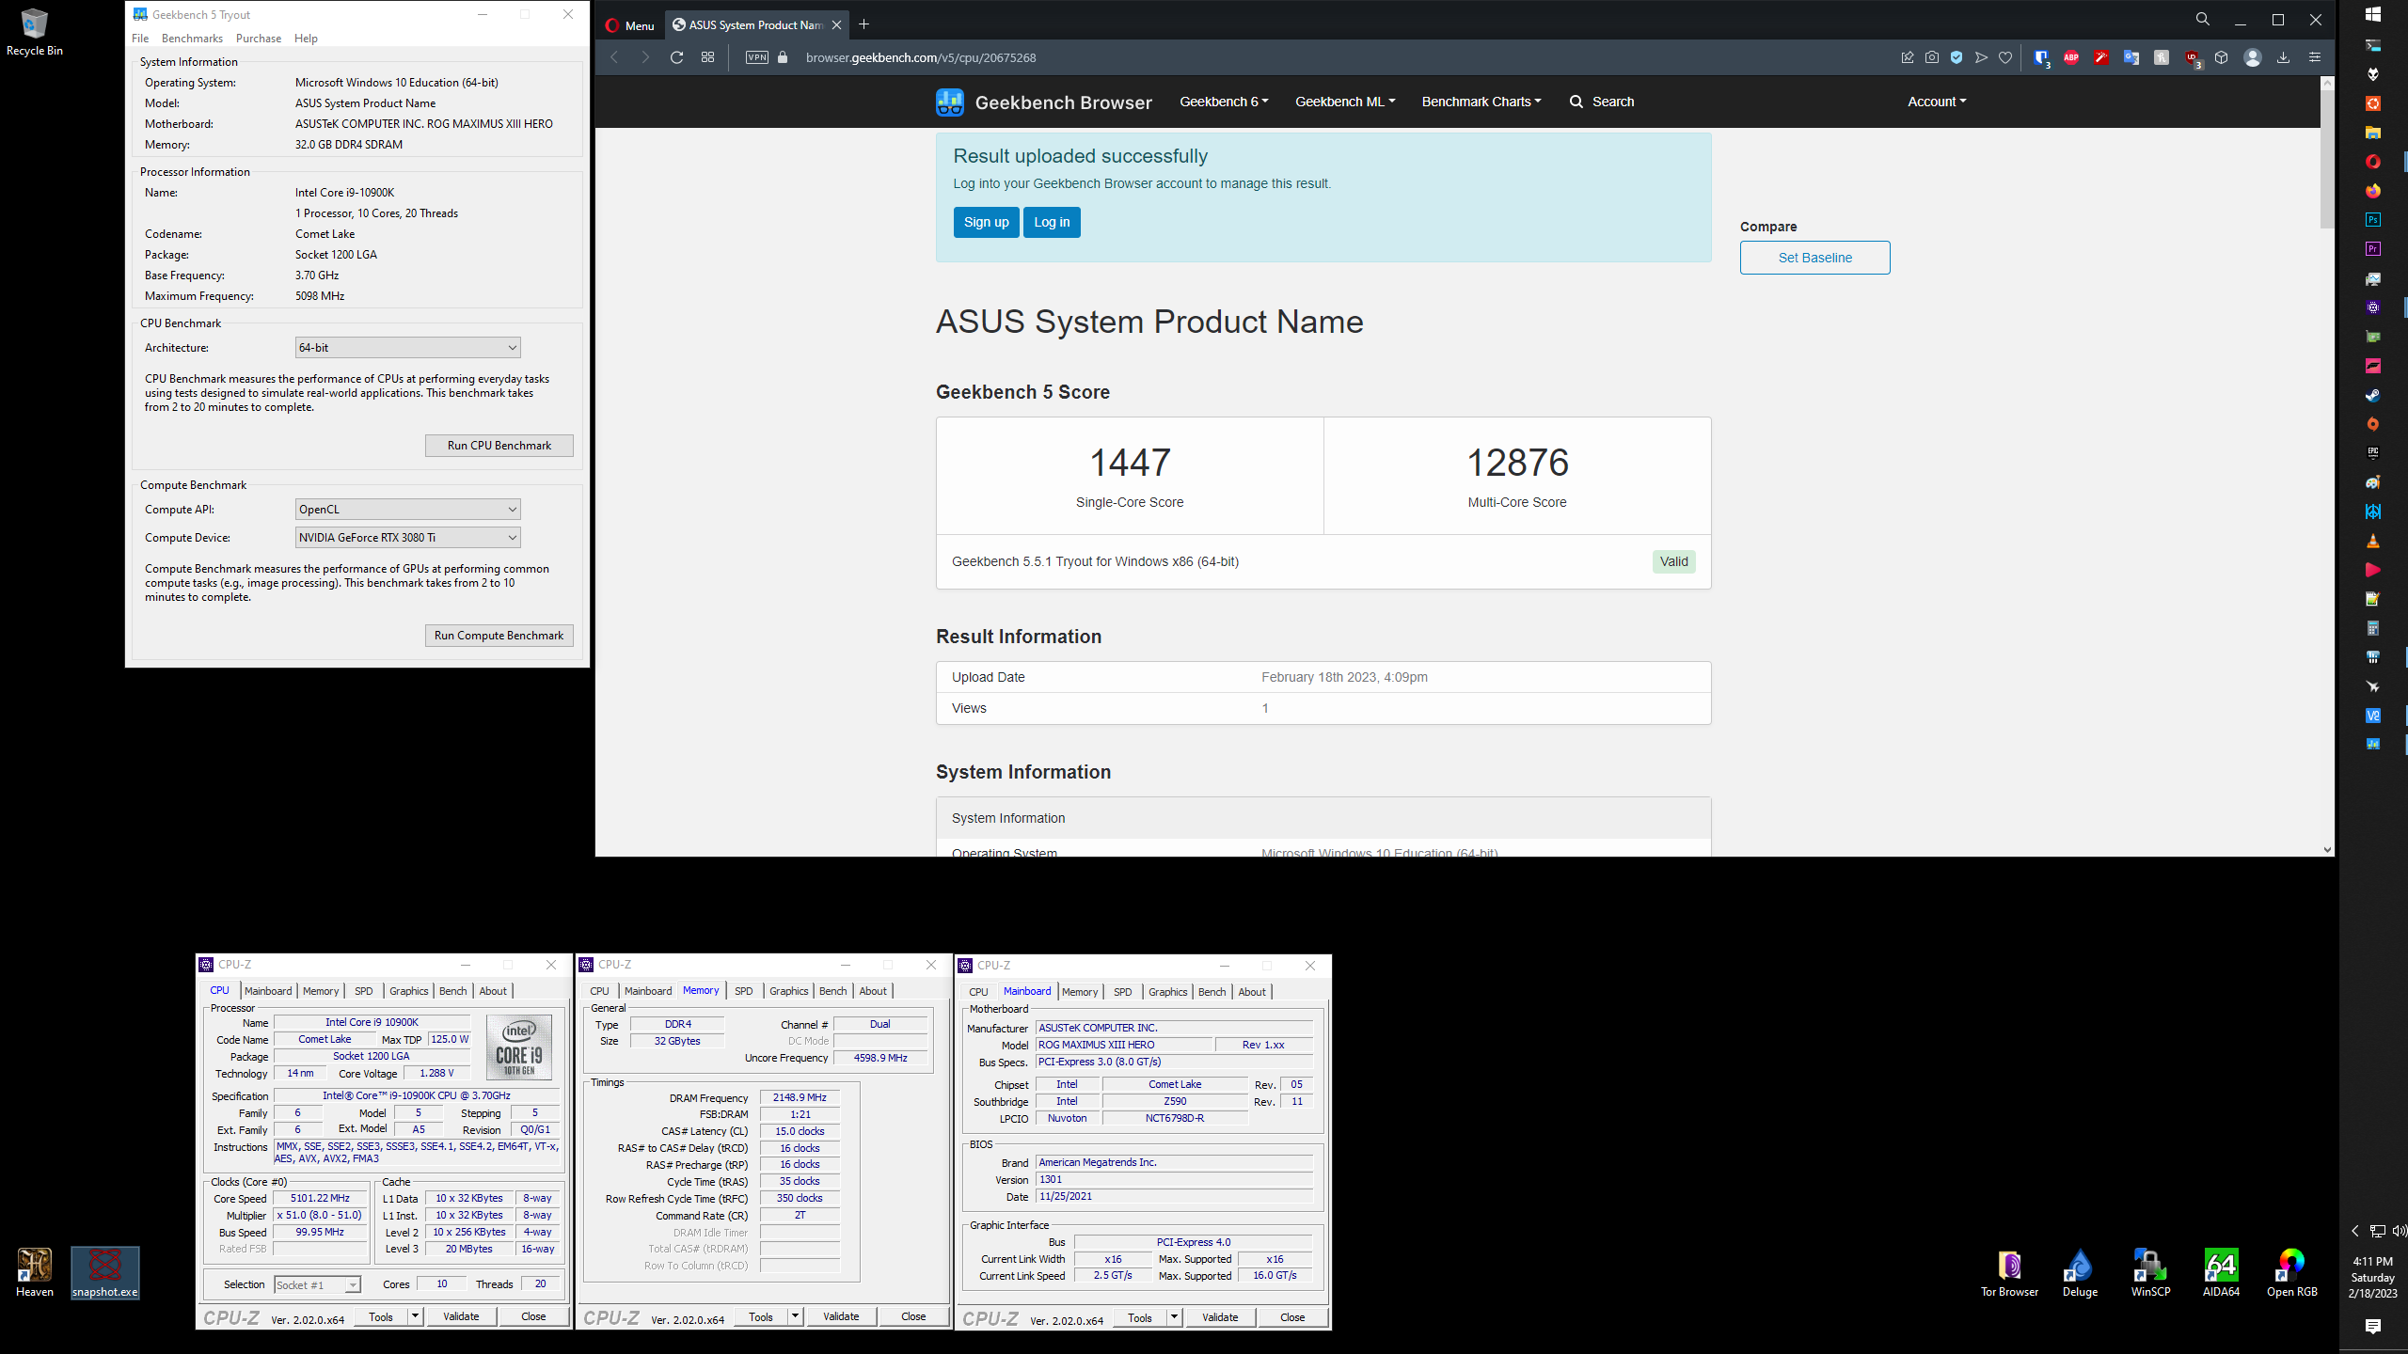2408x1354 pixels.
Task: Select the AIDA64 desktop icon
Action: (x=2221, y=1273)
